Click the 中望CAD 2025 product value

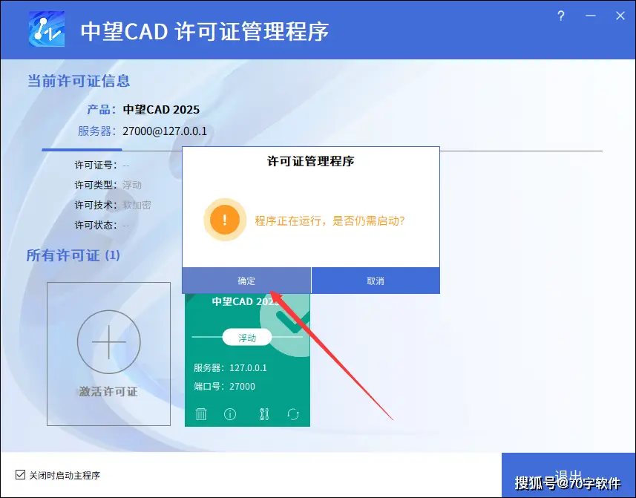click(x=161, y=110)
